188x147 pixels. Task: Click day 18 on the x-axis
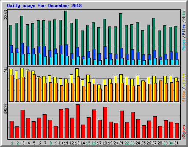pos(105,143)
